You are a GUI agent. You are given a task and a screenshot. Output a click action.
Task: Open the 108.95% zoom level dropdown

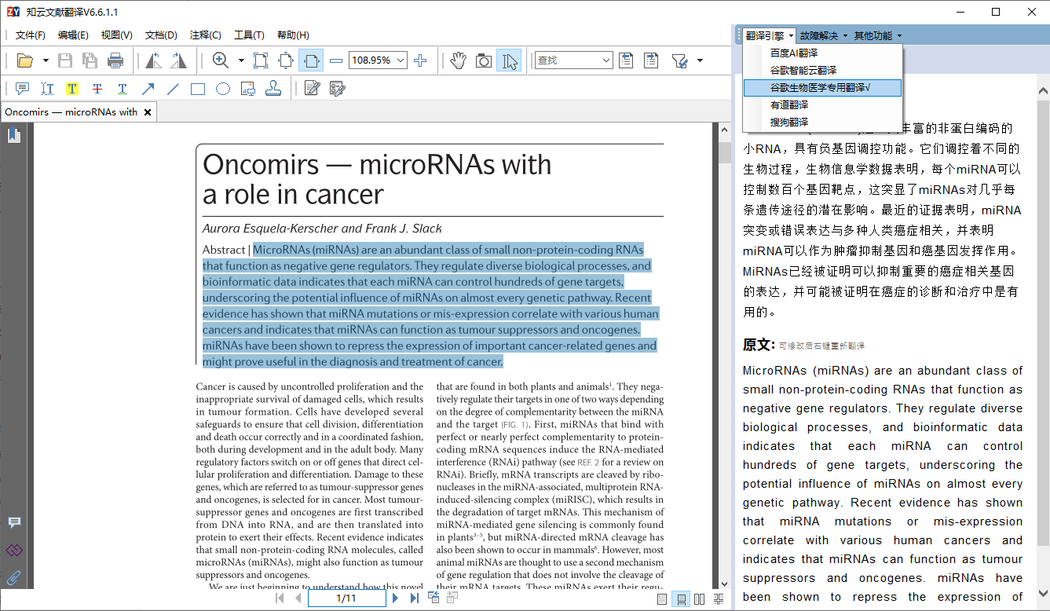(x=401, y=60)
